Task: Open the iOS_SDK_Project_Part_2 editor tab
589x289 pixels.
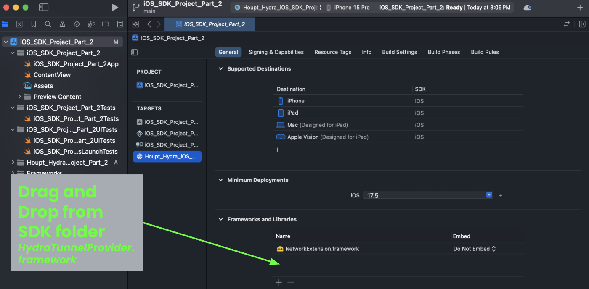Action: 210,24
